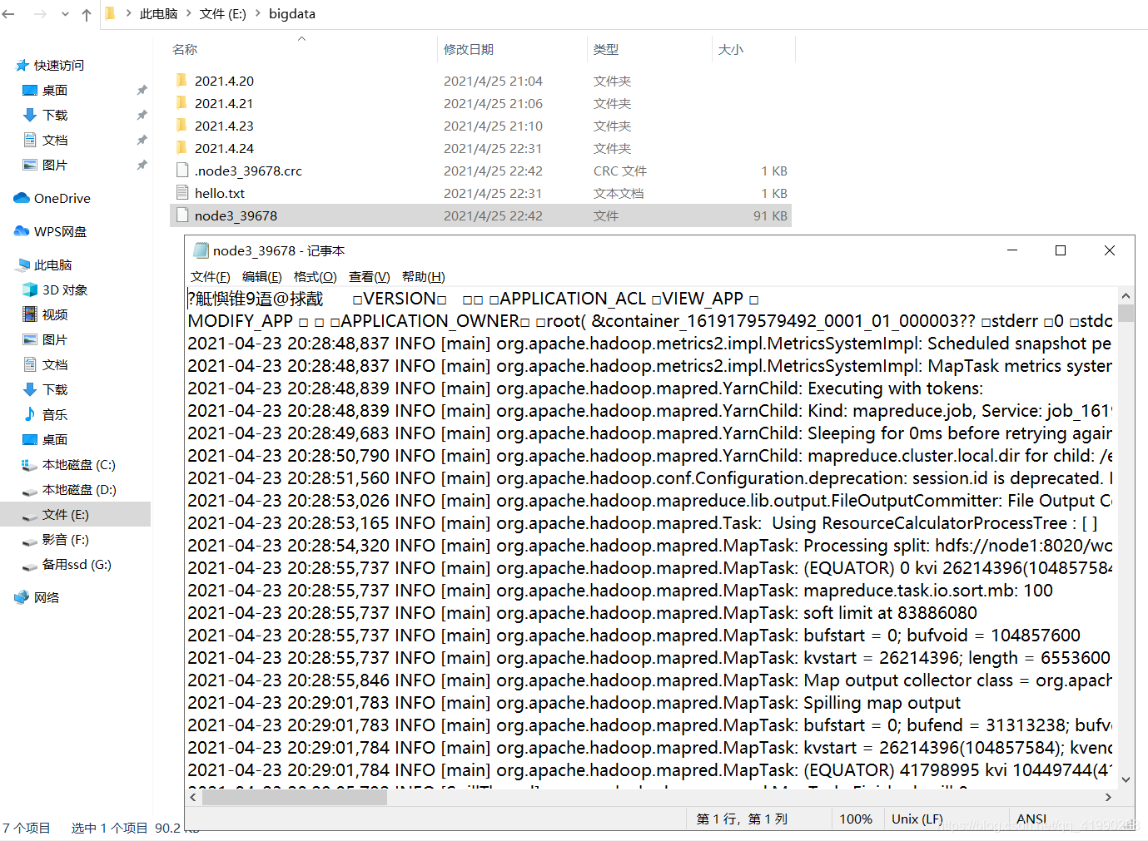
Task: Click Notepad horizontal scrollbar thumb
Action: coord(295,797)
